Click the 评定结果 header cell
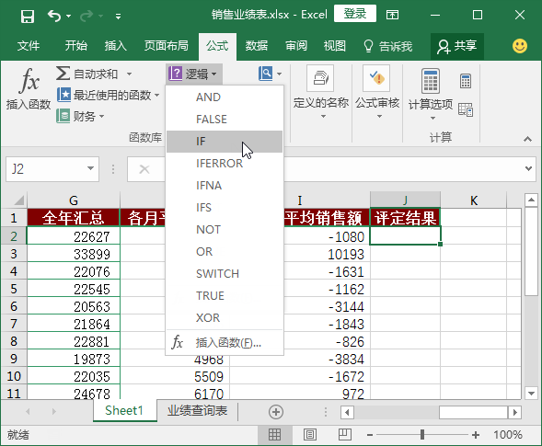The width and height of the screenshot is (542, 446). [405, 218]
